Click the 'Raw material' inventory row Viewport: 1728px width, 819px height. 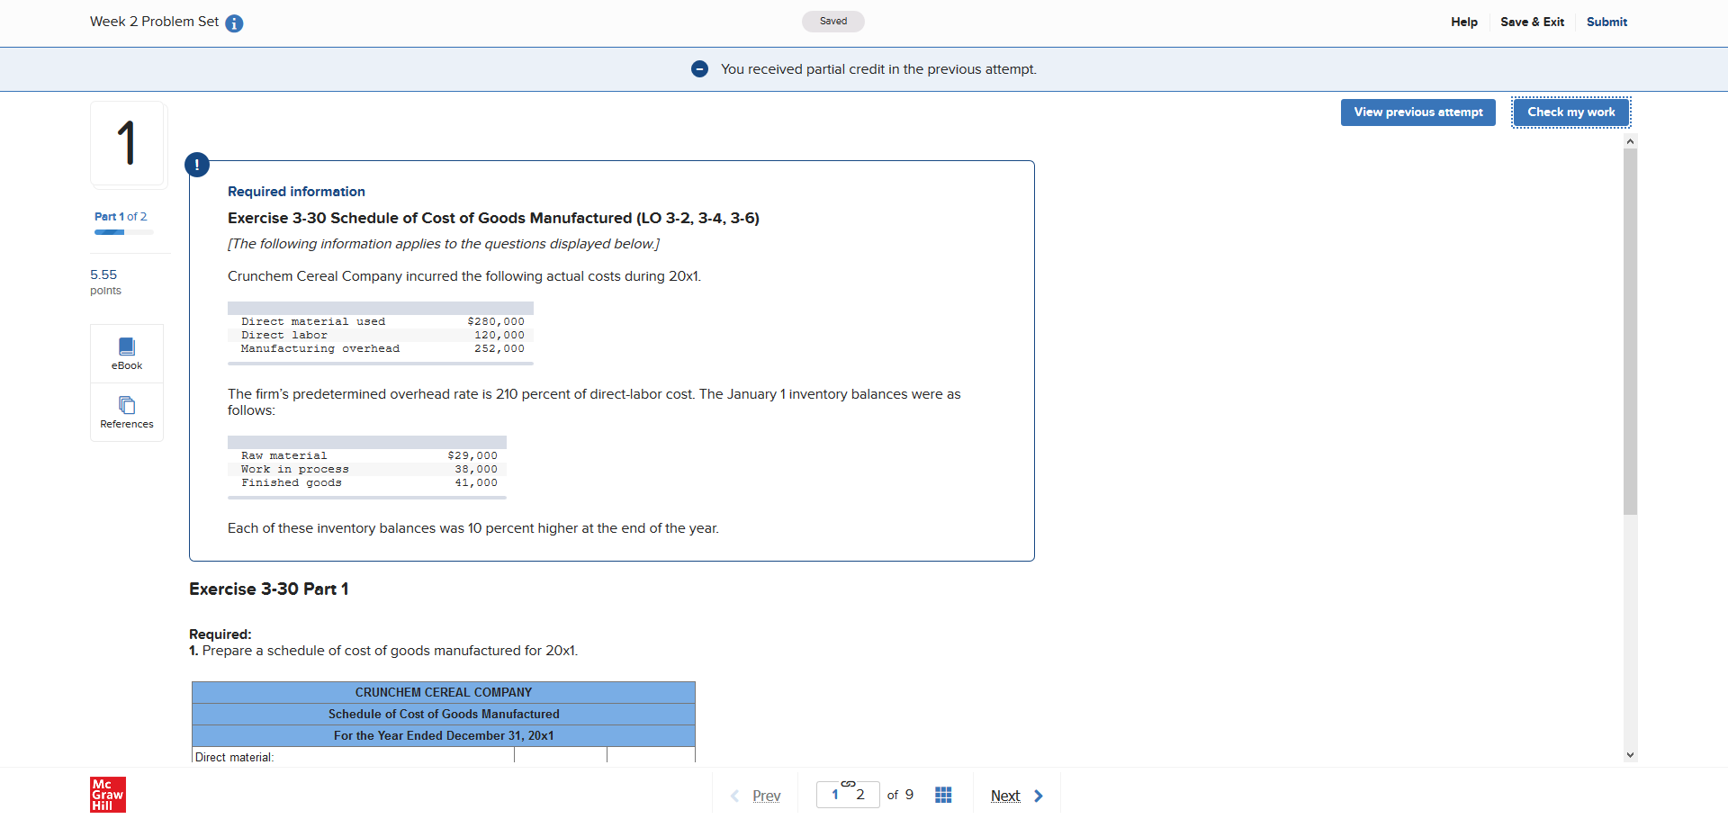pos(367,456)
